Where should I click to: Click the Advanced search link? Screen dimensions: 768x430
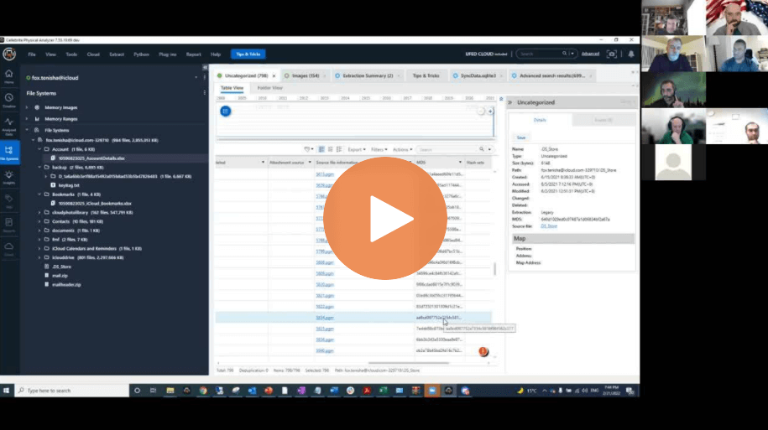pyautogui.click(x=590, y=54)
